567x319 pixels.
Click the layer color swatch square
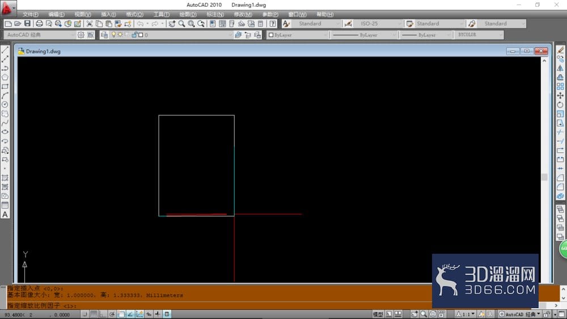point(141,35)
